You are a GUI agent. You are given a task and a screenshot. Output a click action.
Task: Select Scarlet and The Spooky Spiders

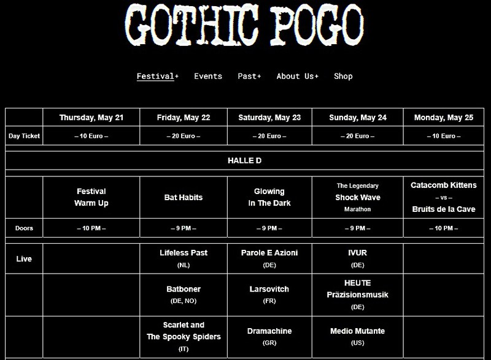pos(184,331)
